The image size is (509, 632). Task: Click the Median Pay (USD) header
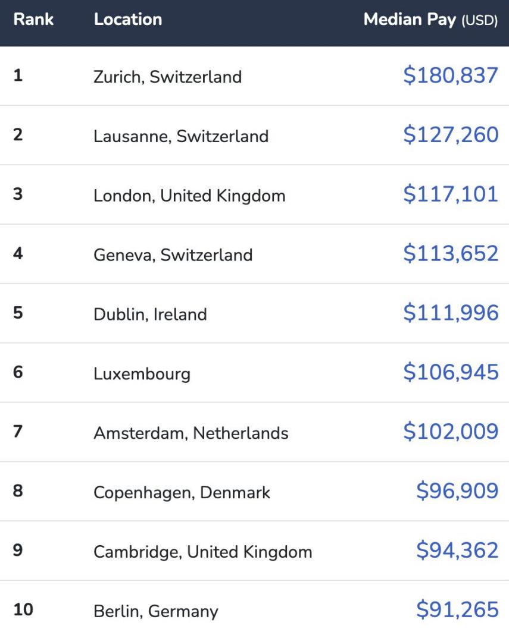coord(430,20)
